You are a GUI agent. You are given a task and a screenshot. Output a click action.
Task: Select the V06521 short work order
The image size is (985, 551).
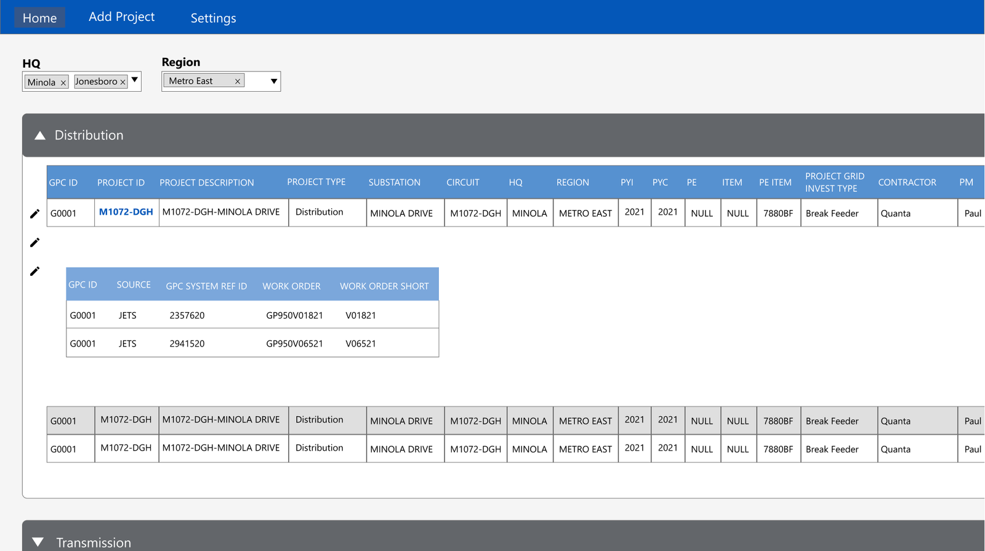[x=361, y=344]
